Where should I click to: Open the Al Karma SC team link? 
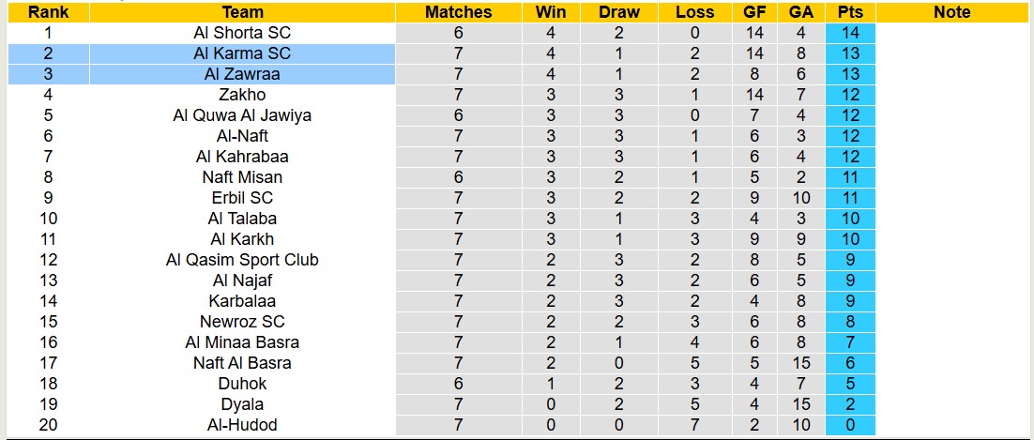point(242,53)
